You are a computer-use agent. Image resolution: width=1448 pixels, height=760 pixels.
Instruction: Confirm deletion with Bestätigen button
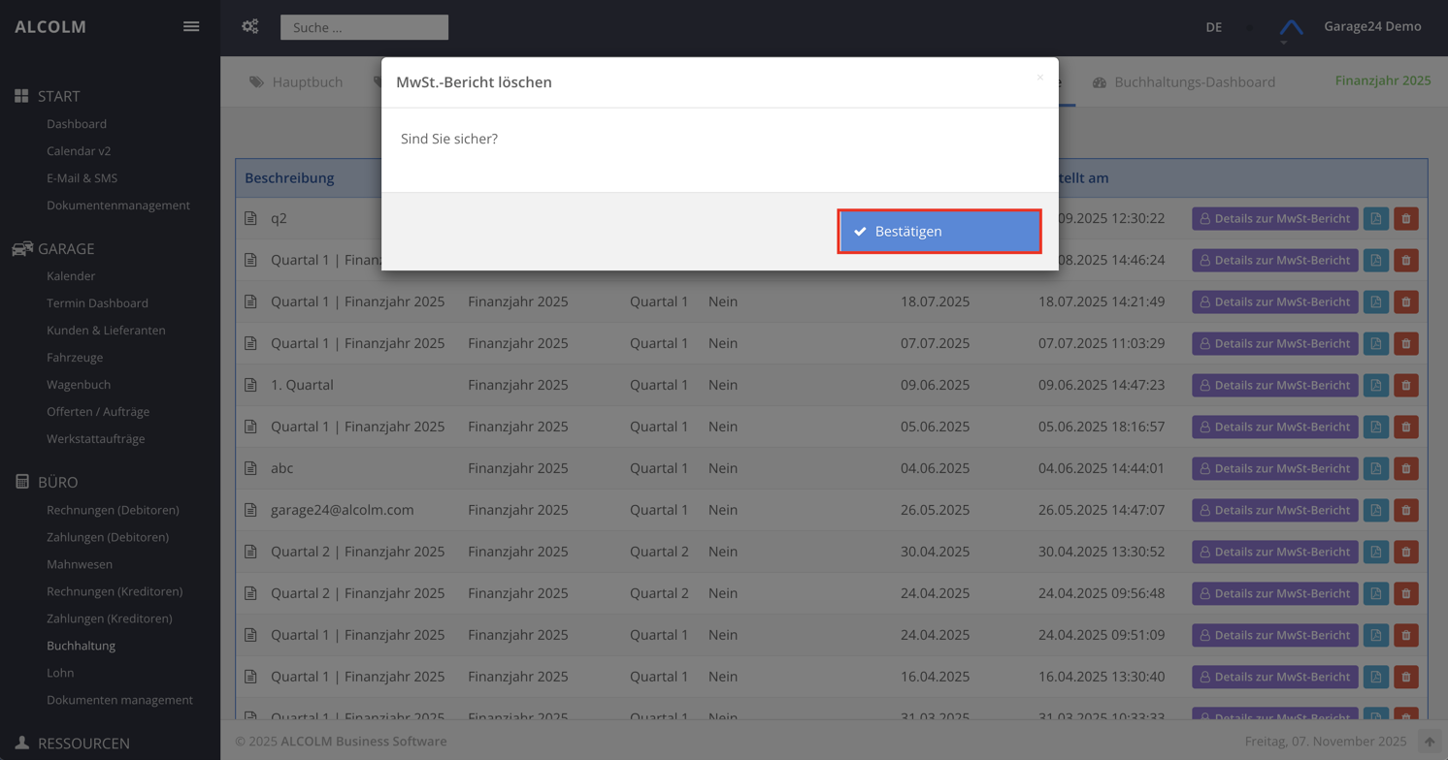pyautogui.click(x=938, y=232)
